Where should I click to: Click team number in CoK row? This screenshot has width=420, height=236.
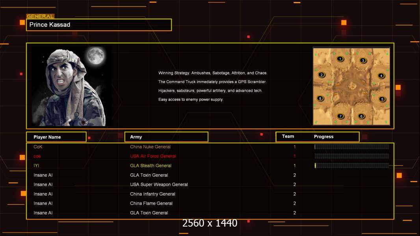coord(294,147)
